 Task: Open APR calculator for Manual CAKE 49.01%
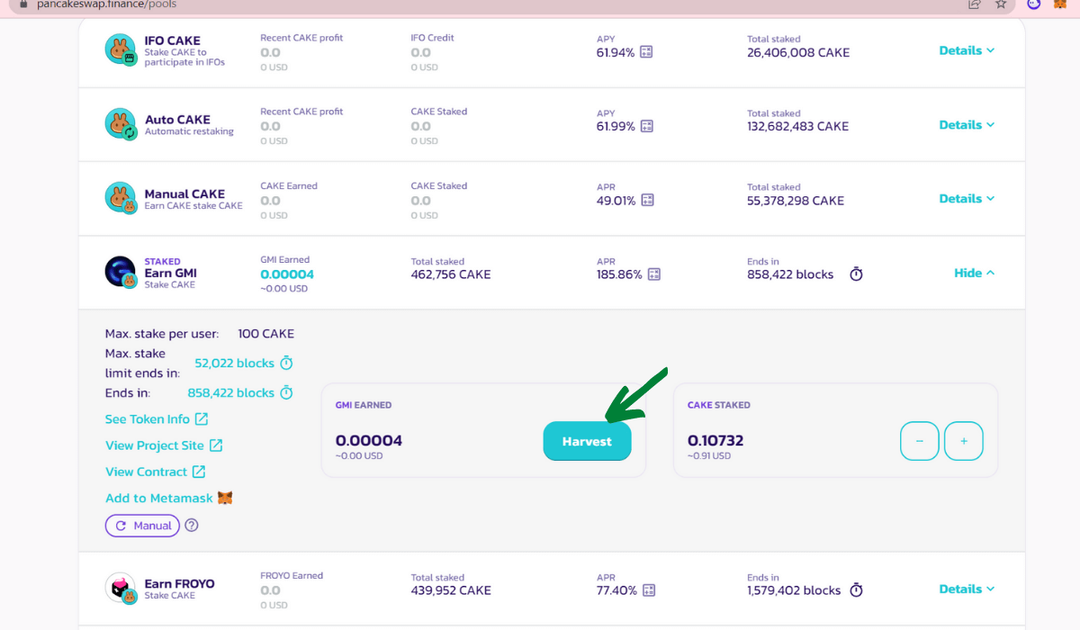point(647,200)
